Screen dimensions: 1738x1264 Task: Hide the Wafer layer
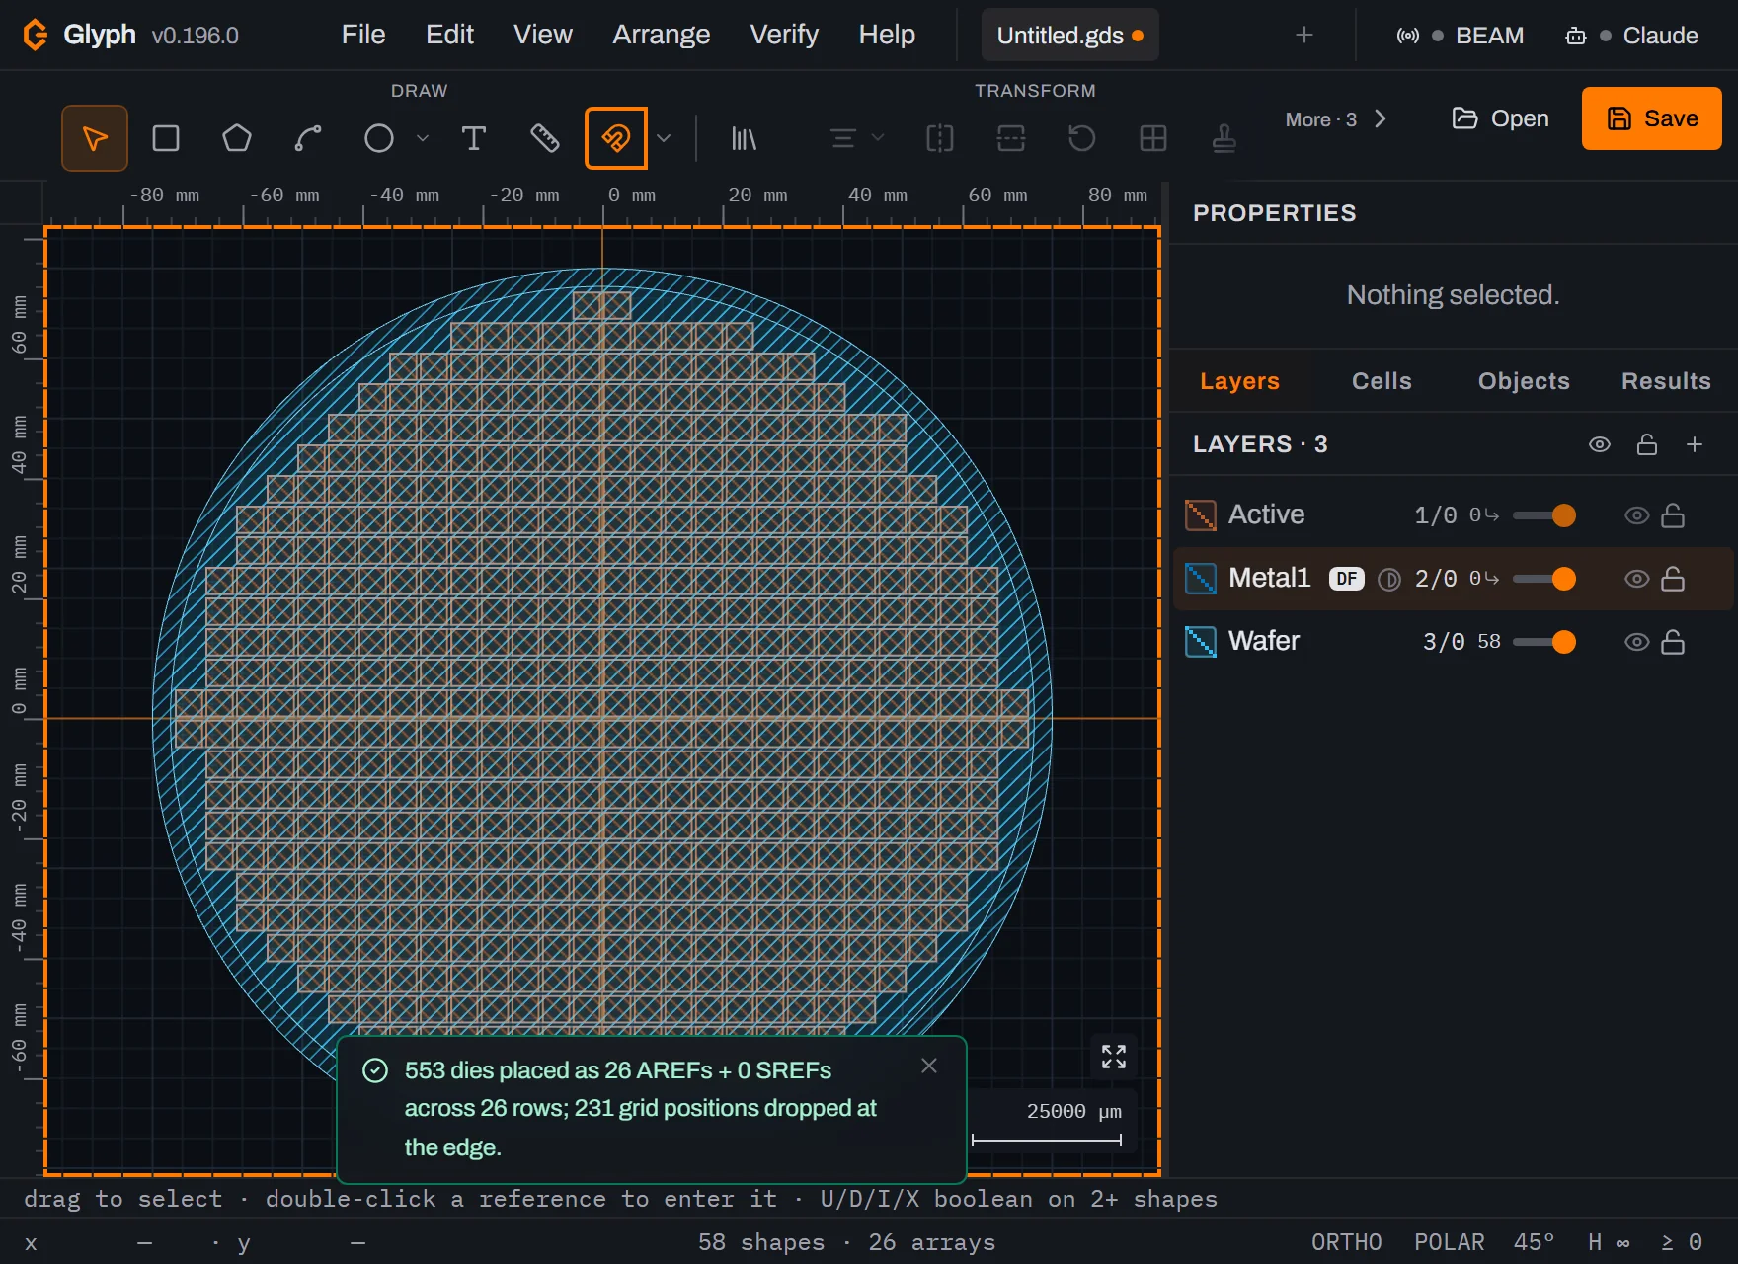[1637, 642]
